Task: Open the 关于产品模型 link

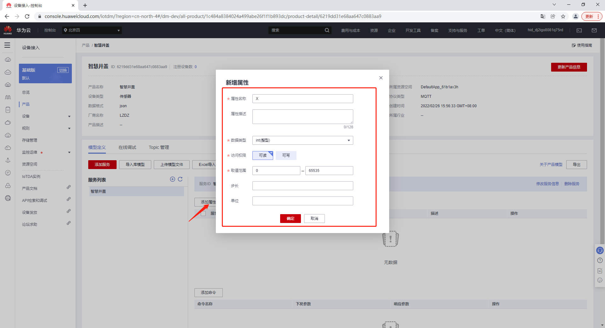Action: 551,165
